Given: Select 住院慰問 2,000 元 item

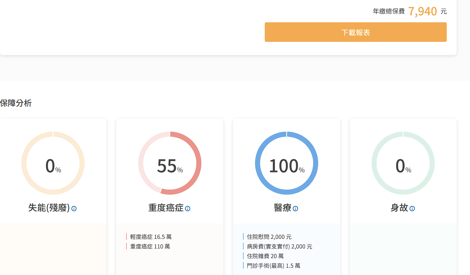Looking at the screenshot, I should 269,237.
